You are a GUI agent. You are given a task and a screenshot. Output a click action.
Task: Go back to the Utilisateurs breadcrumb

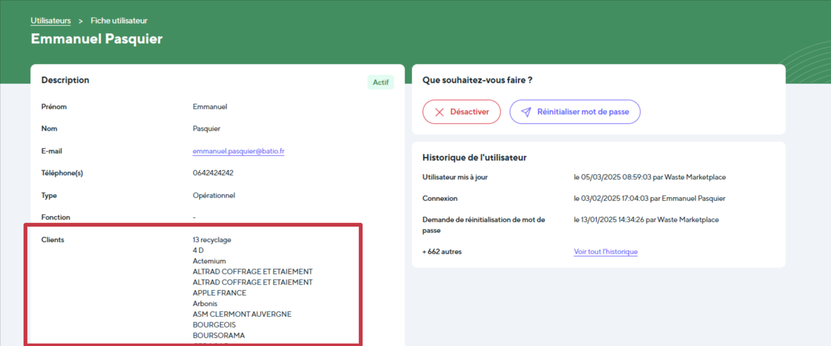point(50,21)
